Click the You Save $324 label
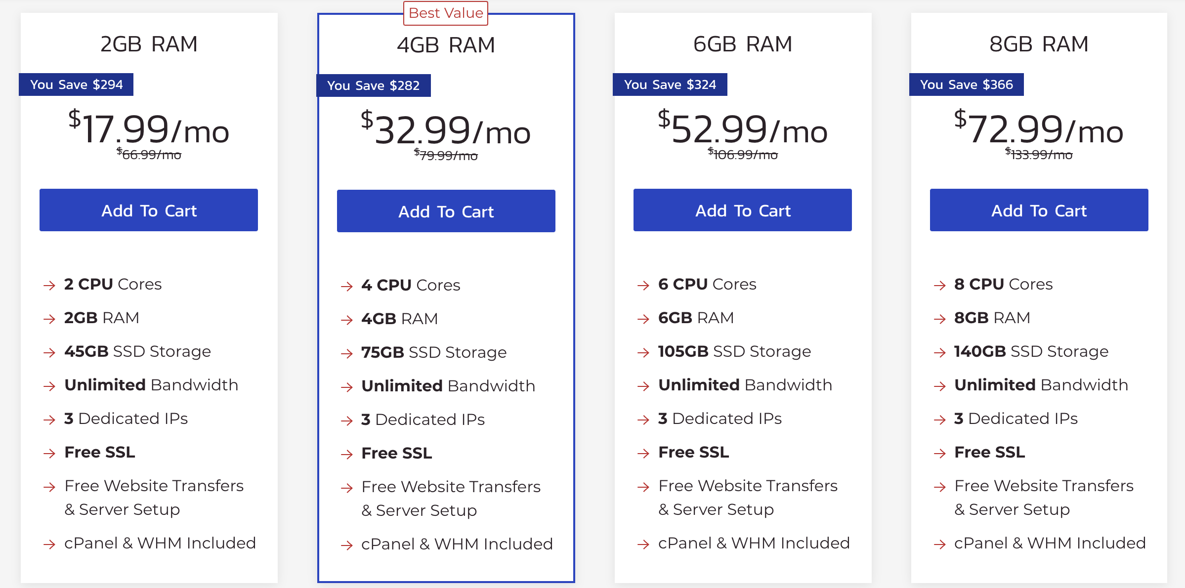 tap(670, 84)
